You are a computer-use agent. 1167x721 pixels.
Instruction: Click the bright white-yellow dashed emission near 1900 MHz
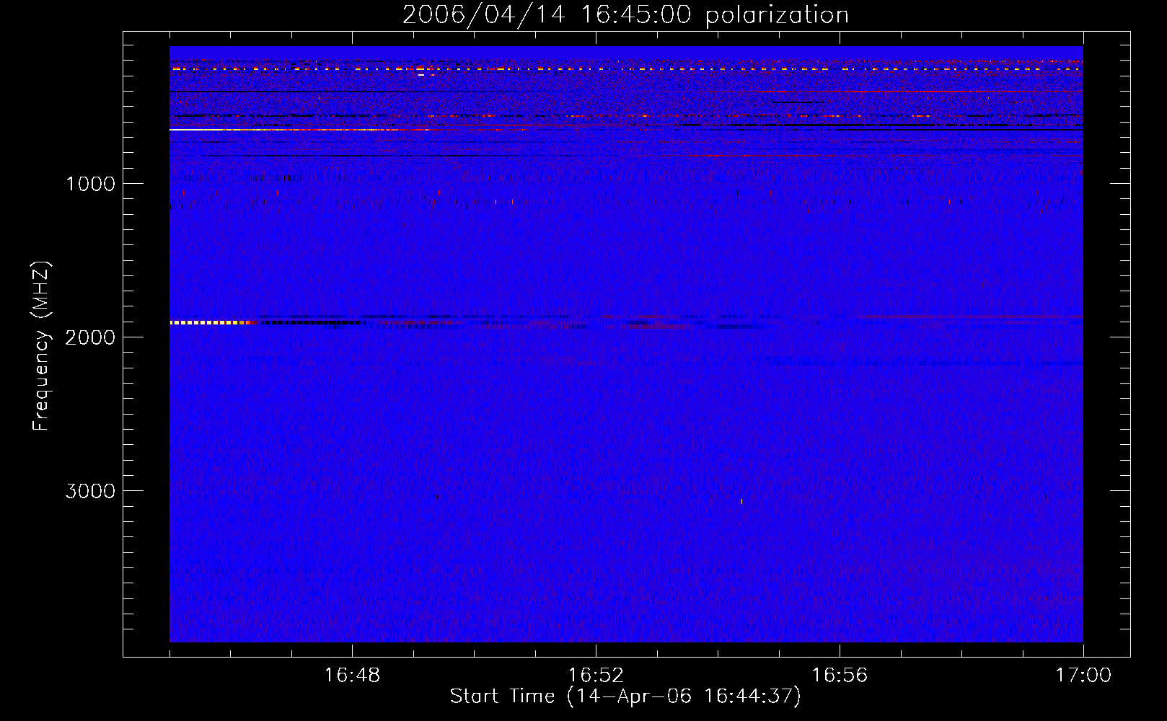pyautogui.click(x=213, y=322)
